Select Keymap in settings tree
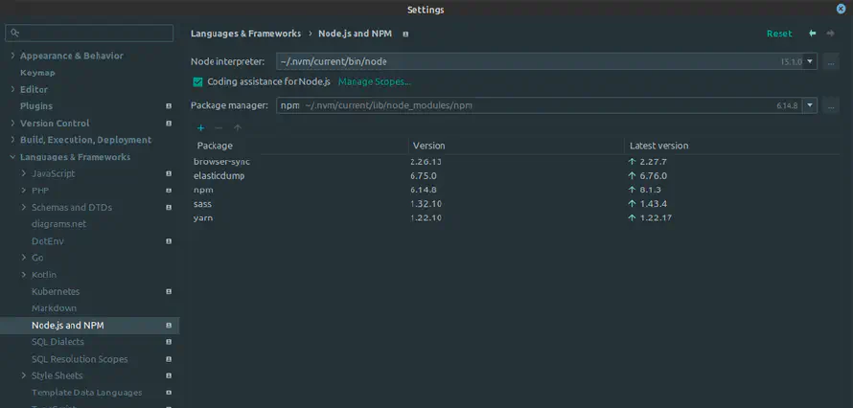 coord(37,73)
